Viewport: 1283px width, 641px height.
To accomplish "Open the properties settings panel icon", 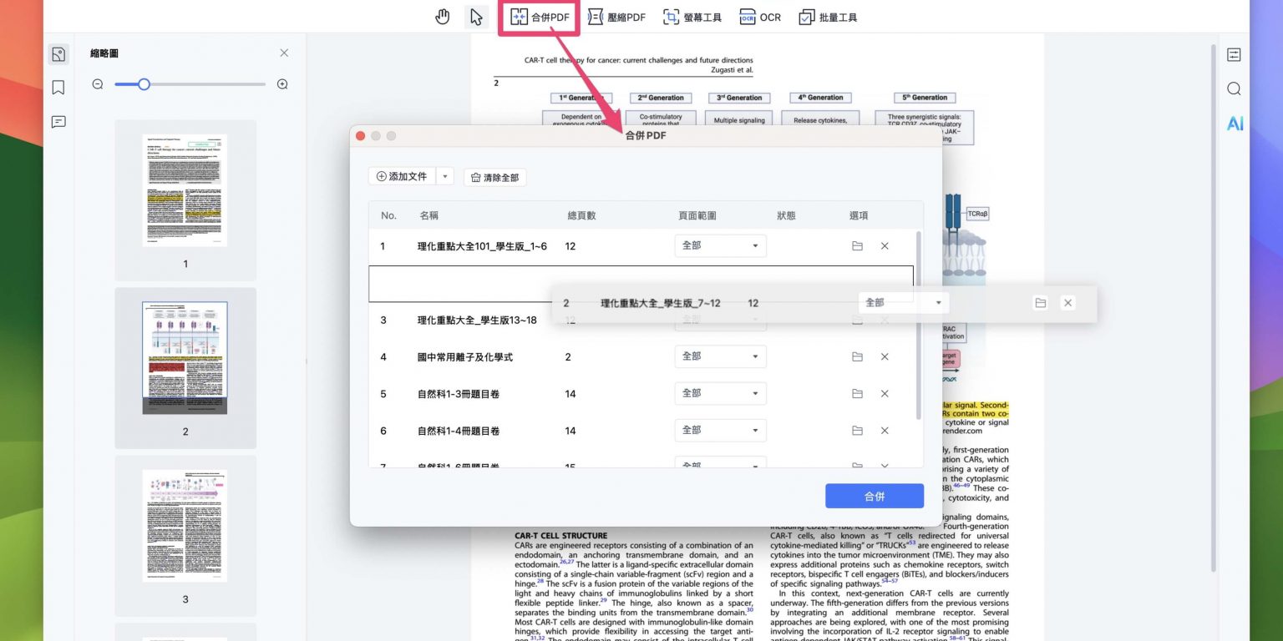I will click(1234, 55).
